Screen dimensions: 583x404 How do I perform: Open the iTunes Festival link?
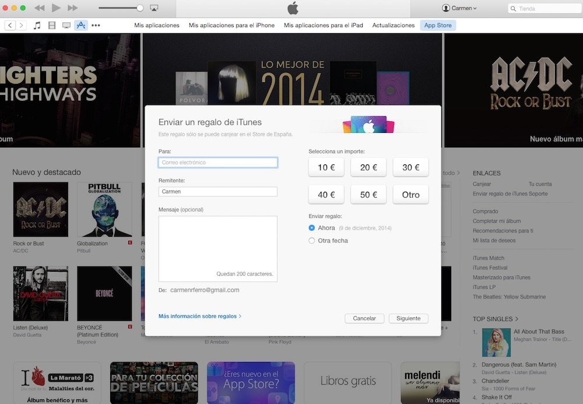(x=490, y=268)
